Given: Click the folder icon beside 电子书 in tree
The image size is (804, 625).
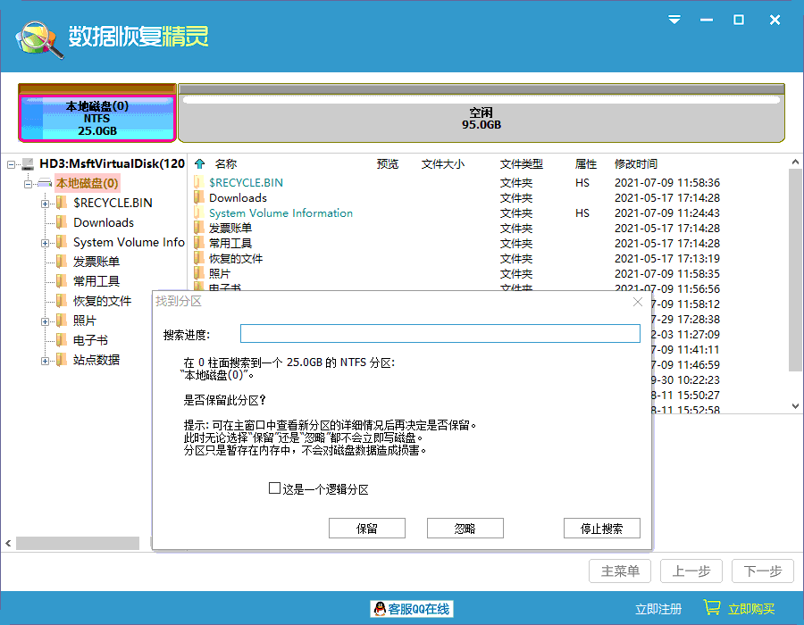Looking at the screenshot, I should (61, 339).
